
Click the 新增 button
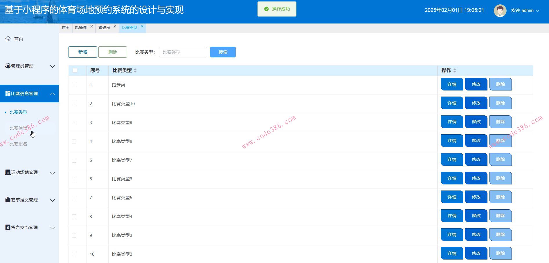tap(82, 52)
